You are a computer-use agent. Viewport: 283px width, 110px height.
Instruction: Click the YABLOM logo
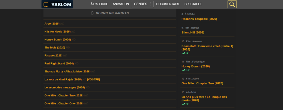tap(57, 4)
